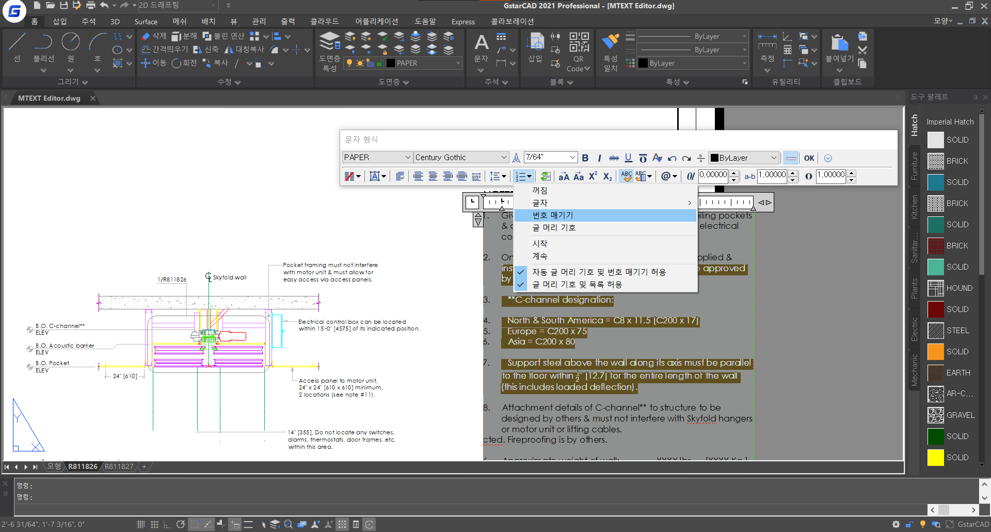
Task: Apply superscript formatting
Action: coord(593,176)
